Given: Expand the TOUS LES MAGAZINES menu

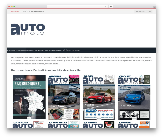Looking at the screenshot, I should (36, 50).
